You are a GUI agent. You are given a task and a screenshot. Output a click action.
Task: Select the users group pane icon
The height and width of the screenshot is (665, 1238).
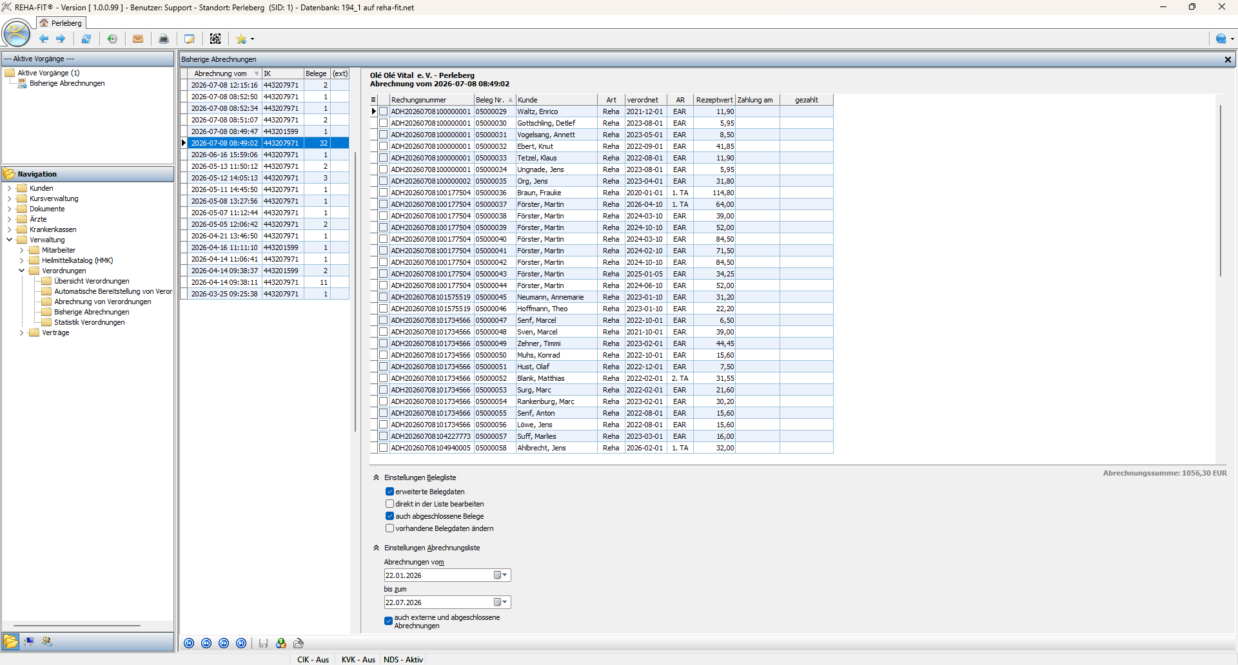(x=47, y=641)
